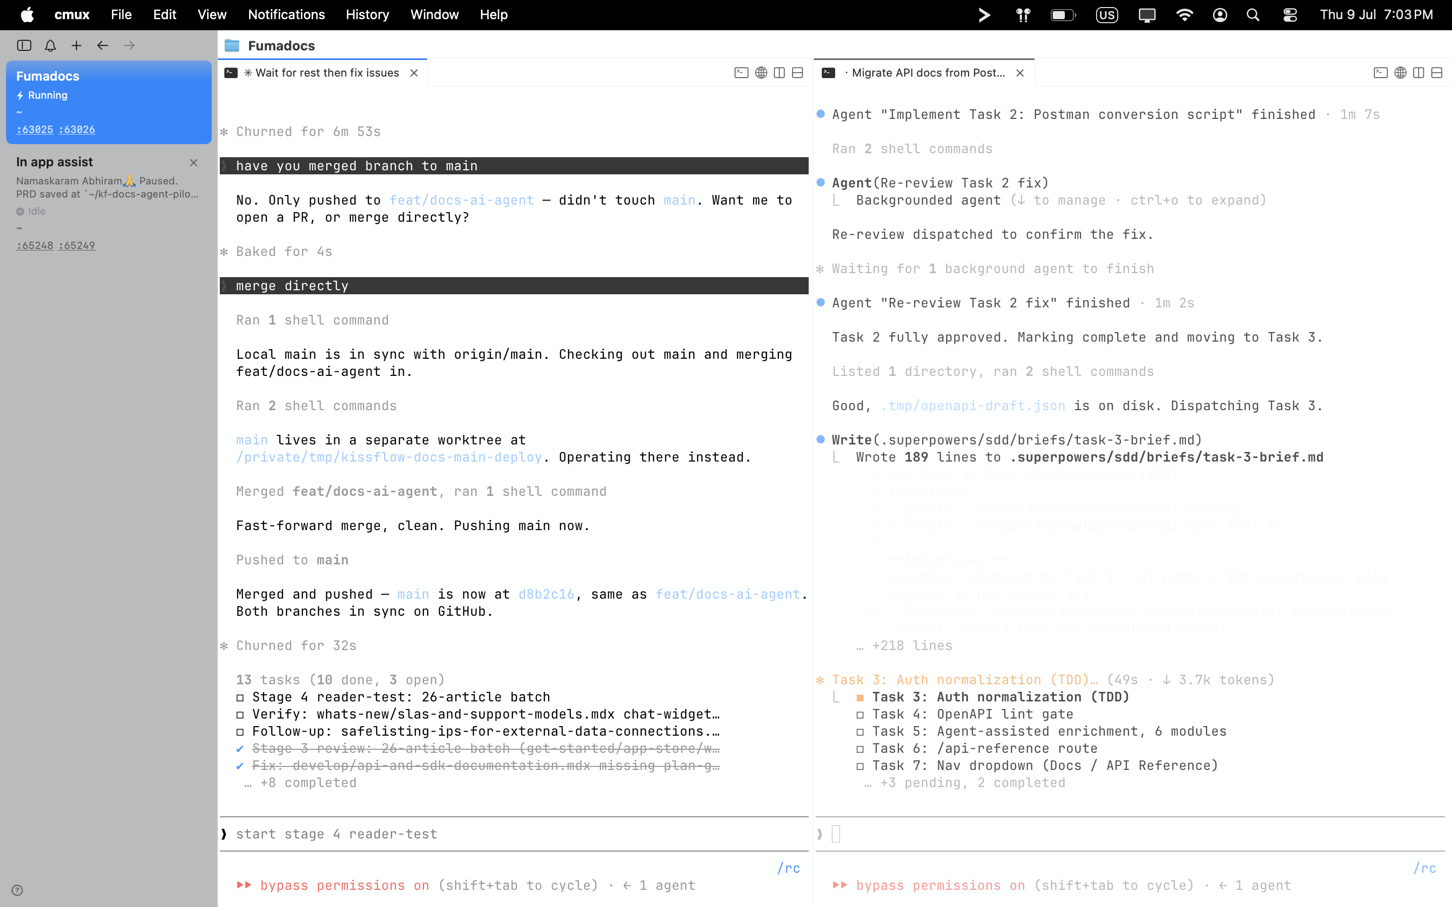Click the user account menu bar icon
The height and width of the screenshot is (907, 1452).
click(1220, 15)
